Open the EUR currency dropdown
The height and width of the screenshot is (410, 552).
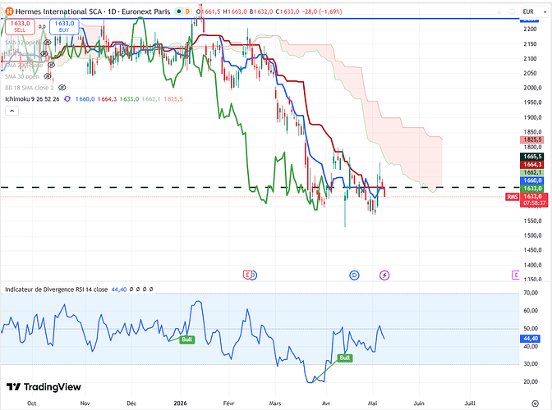pyautogui.click(x=535, y=11)
